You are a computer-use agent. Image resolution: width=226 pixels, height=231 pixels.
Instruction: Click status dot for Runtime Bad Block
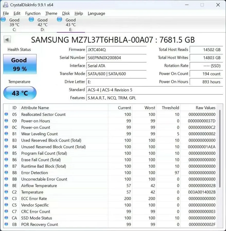tap(6, 166)
